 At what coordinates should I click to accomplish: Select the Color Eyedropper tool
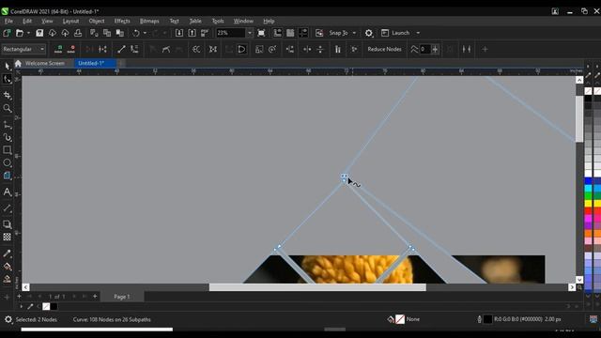tap(7, 253)
